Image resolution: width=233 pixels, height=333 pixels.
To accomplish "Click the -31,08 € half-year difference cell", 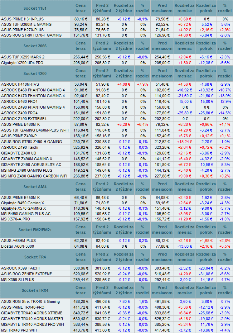I will pos(206,274).
